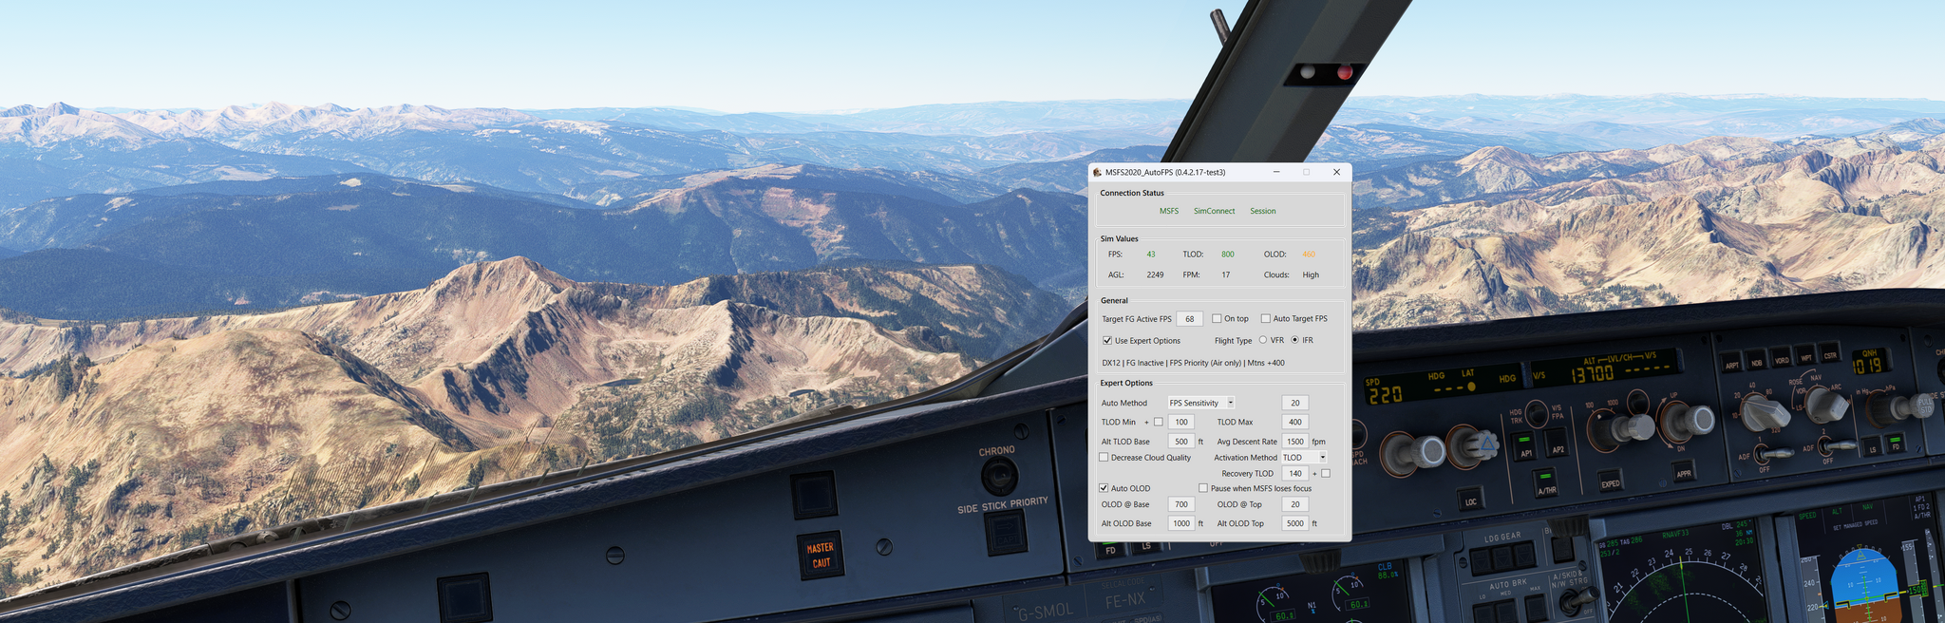Image resolution: width=1945 pixels, height=623 pixels.
Task: Enable the On top checkbox
Action: coord(1217,318)
